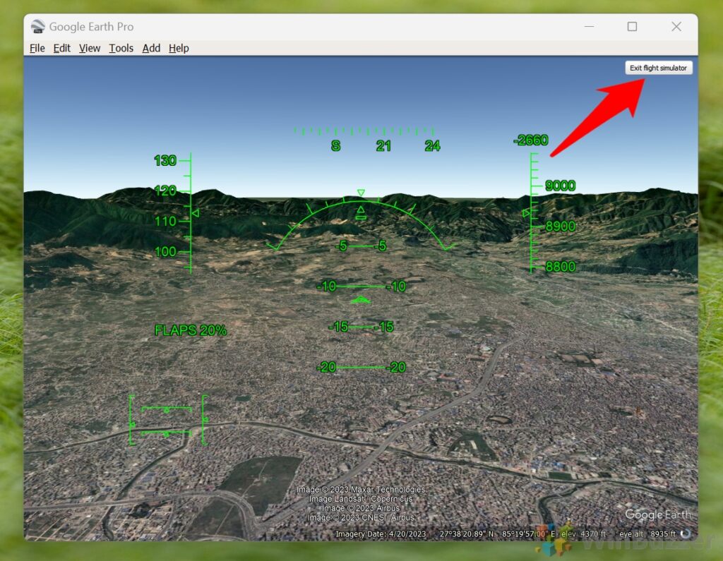Click the vertical speed readout -2660

coord(531,140)
